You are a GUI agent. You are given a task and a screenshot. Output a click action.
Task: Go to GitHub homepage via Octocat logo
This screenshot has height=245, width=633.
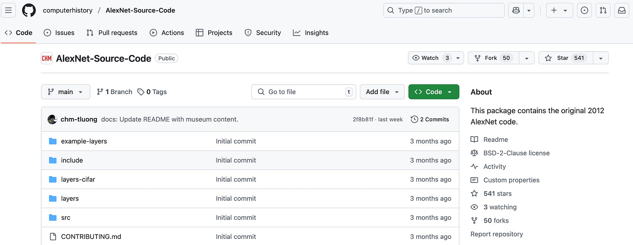(x=29, y=10)
